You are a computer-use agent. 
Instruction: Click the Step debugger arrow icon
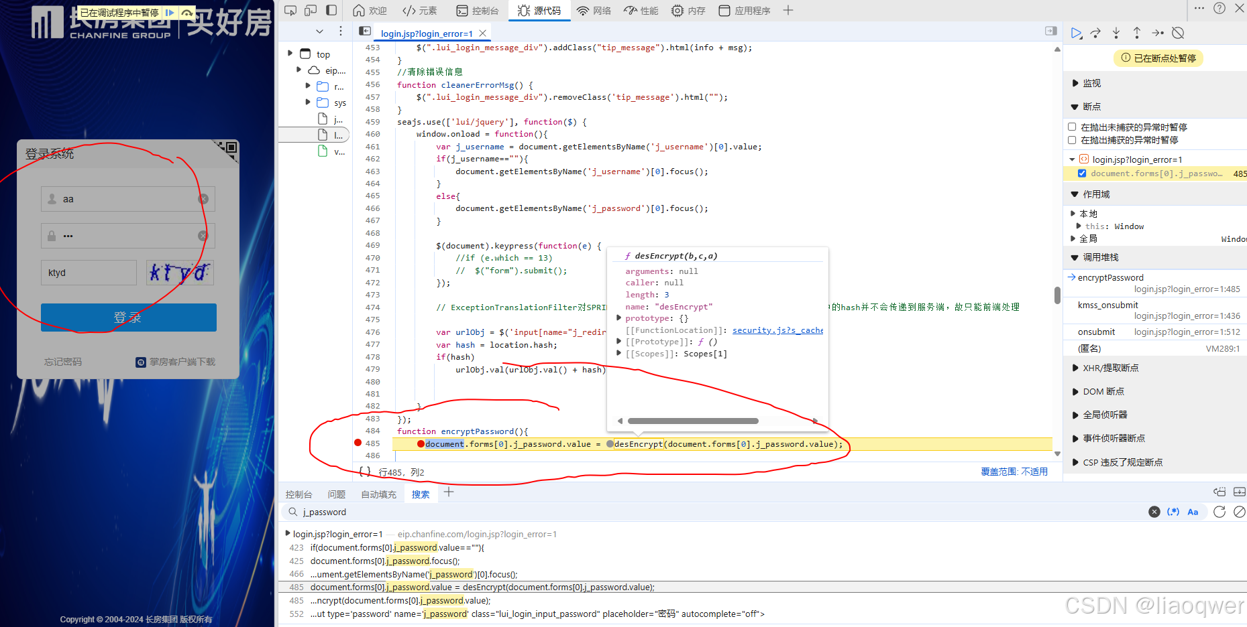click(x=1158, y=33)
